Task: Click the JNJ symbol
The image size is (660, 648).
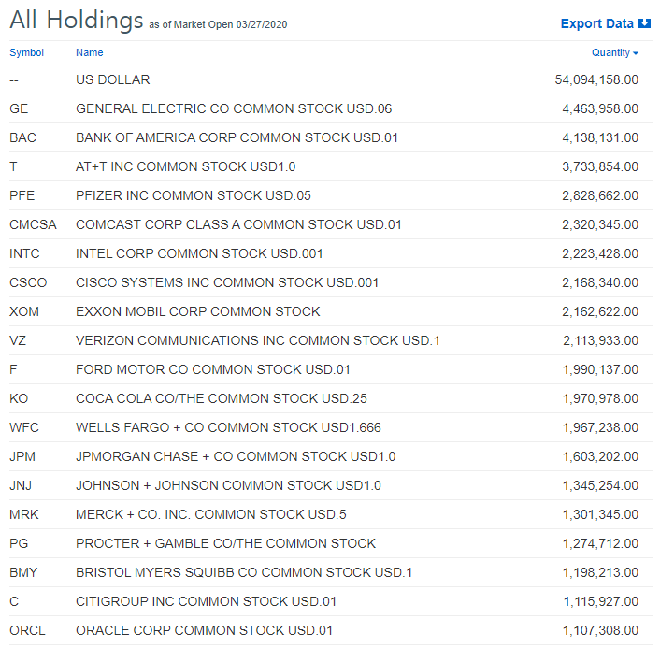Action: coord(21,485)
